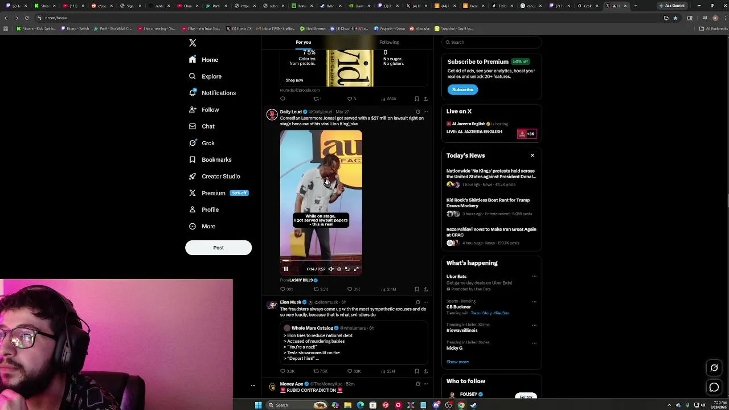Ask Grok about Daily Loud post
The image size is (729, 410).
tap(418, 112)
